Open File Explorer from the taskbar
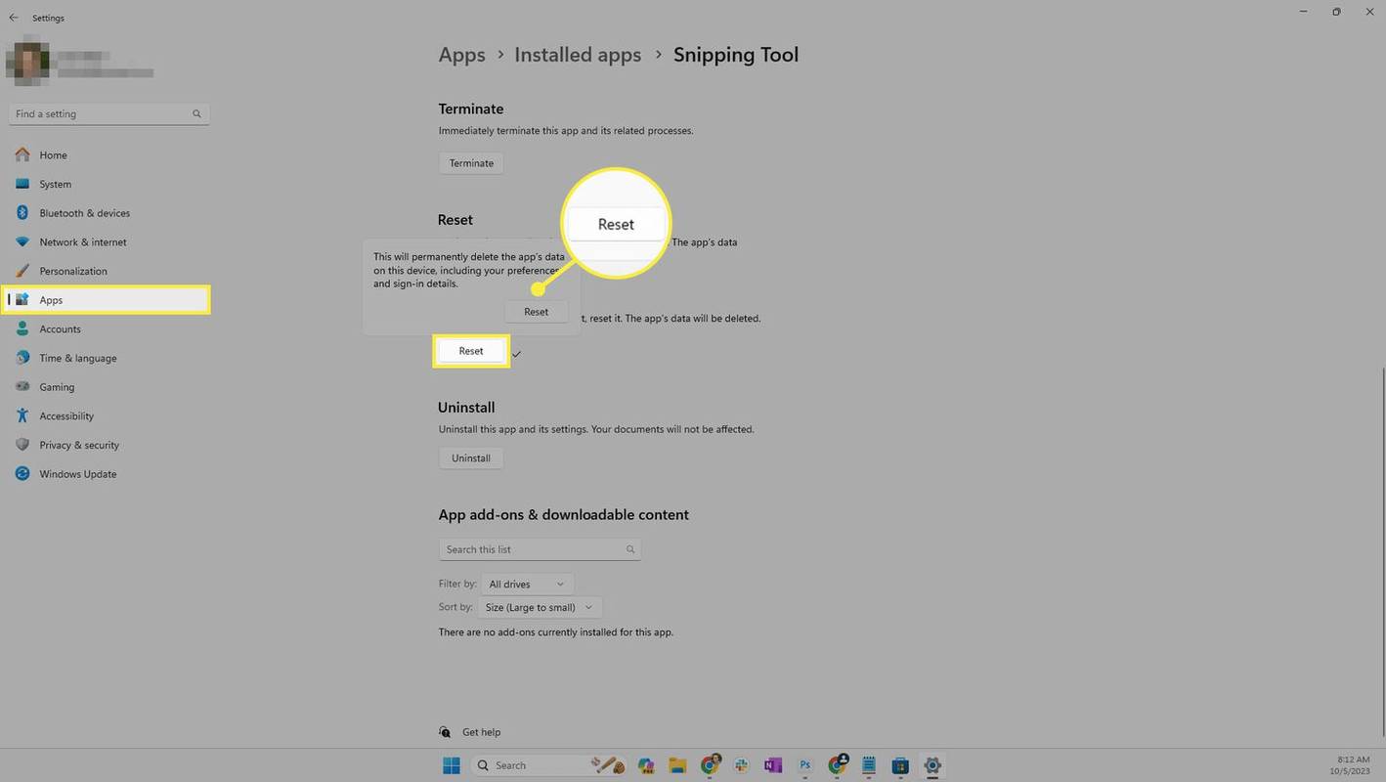The width and height of the screenshot is (1386, 782). 677,765
